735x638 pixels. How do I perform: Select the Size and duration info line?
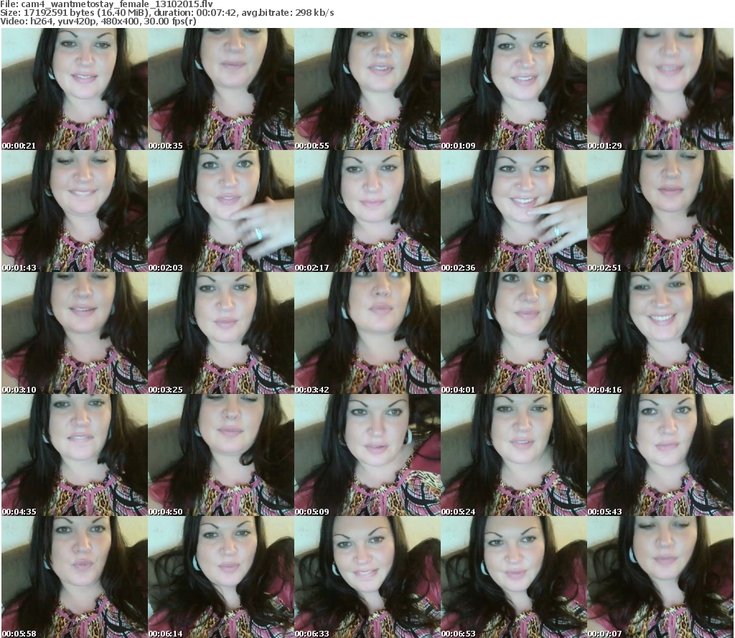[167, 13]
